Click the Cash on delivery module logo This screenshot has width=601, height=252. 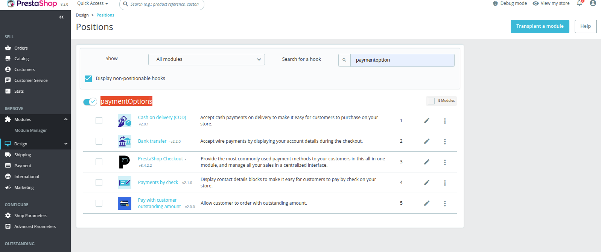pos(125,121)
